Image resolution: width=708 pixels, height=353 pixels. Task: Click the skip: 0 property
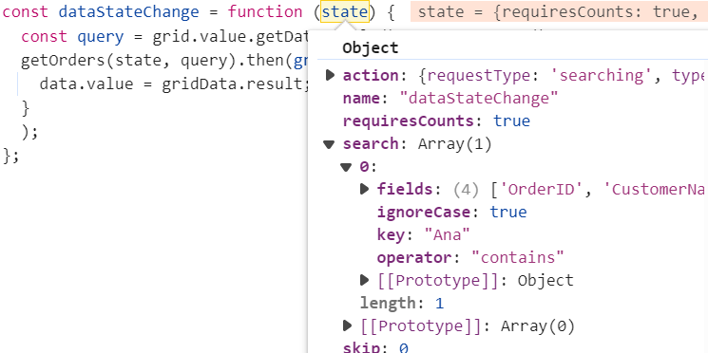point(375,347)
